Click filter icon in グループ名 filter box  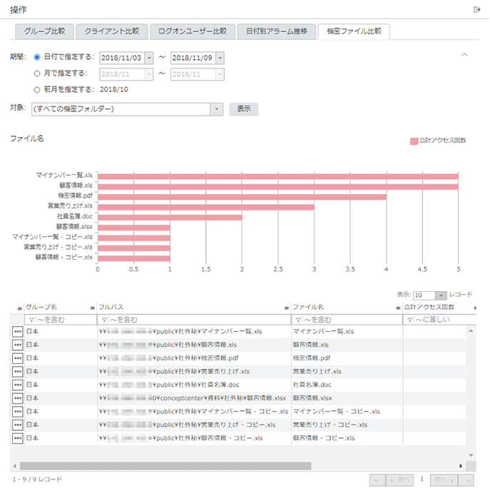[x=30, y=320]
